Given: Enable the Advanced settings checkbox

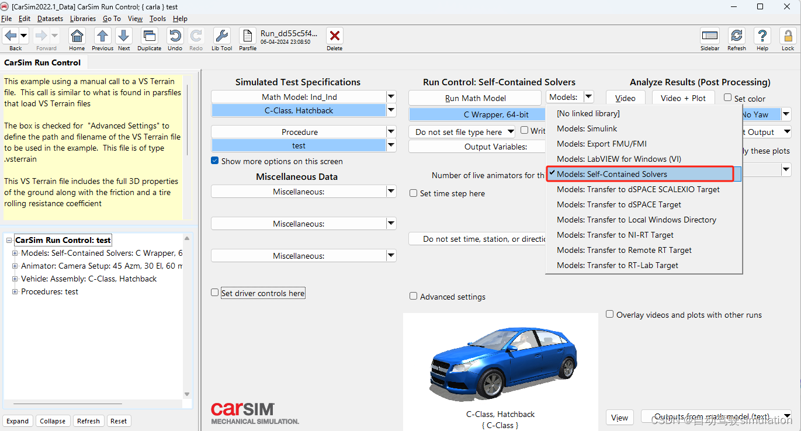Looking at the screenshot, I should pos(414,297).
